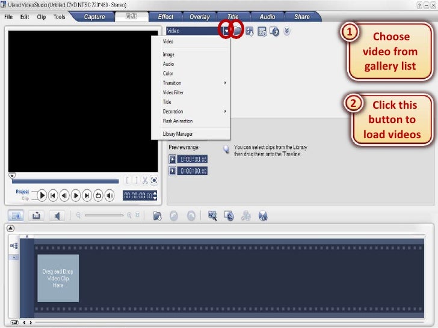Step to the next frame
This screenshot has height=328, width=438.
pos(76,195)
